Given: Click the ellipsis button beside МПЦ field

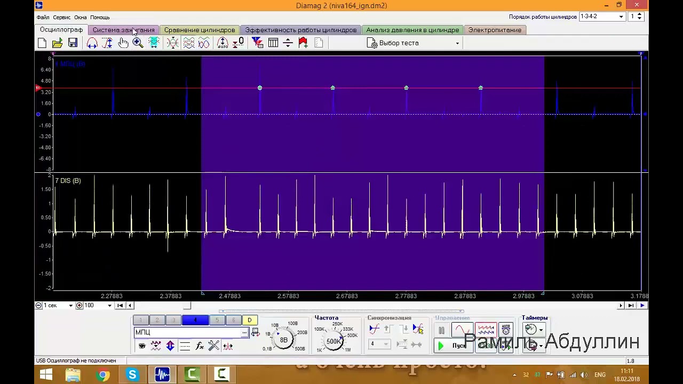Looking at the screenshot, I should tap(244, 332).
